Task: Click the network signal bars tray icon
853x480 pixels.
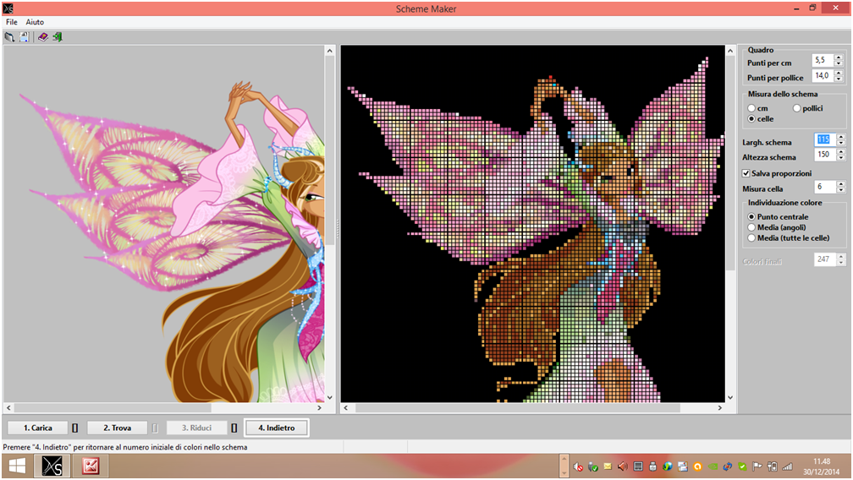Action: tap(787, 466)
